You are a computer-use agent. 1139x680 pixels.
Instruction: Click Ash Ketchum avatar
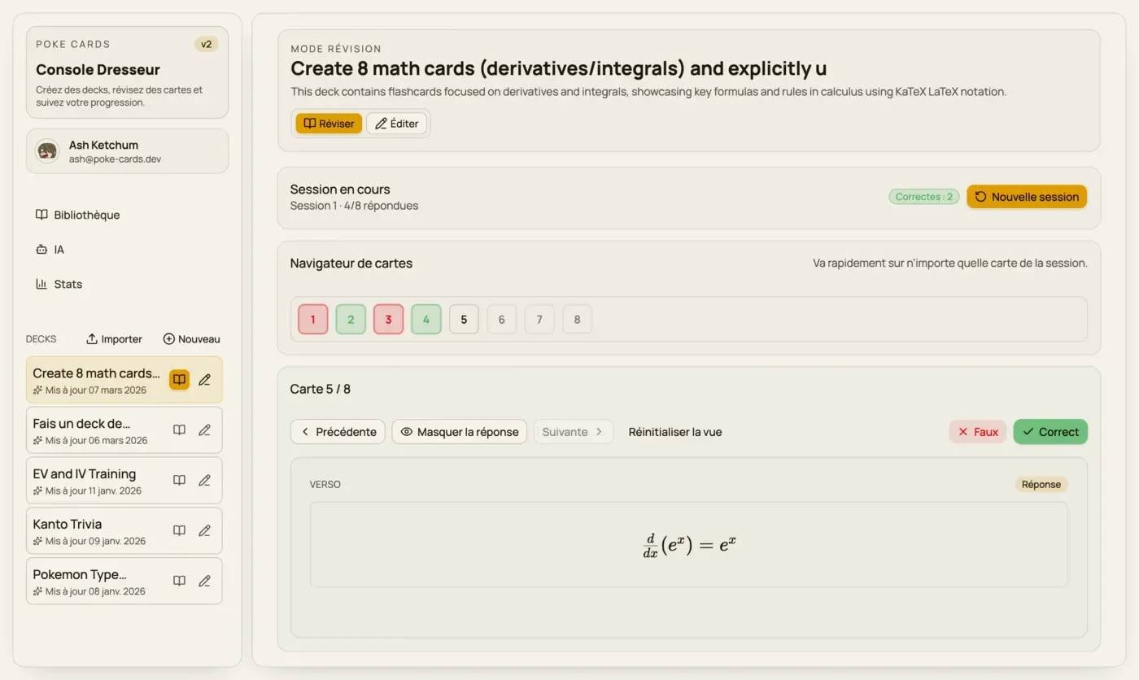tap(47, 151)
